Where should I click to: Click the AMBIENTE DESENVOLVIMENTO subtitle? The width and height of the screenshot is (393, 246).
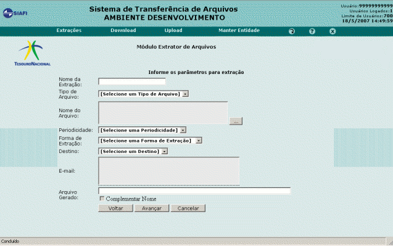tap(164, 18)
